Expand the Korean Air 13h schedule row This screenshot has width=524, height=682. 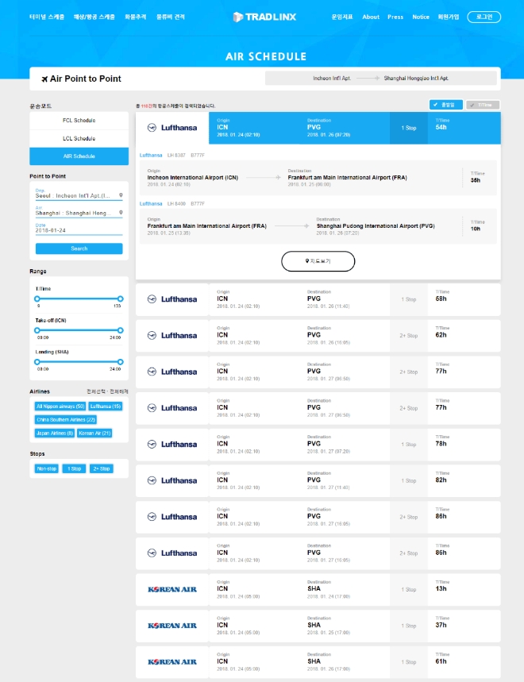click(318, 590)
